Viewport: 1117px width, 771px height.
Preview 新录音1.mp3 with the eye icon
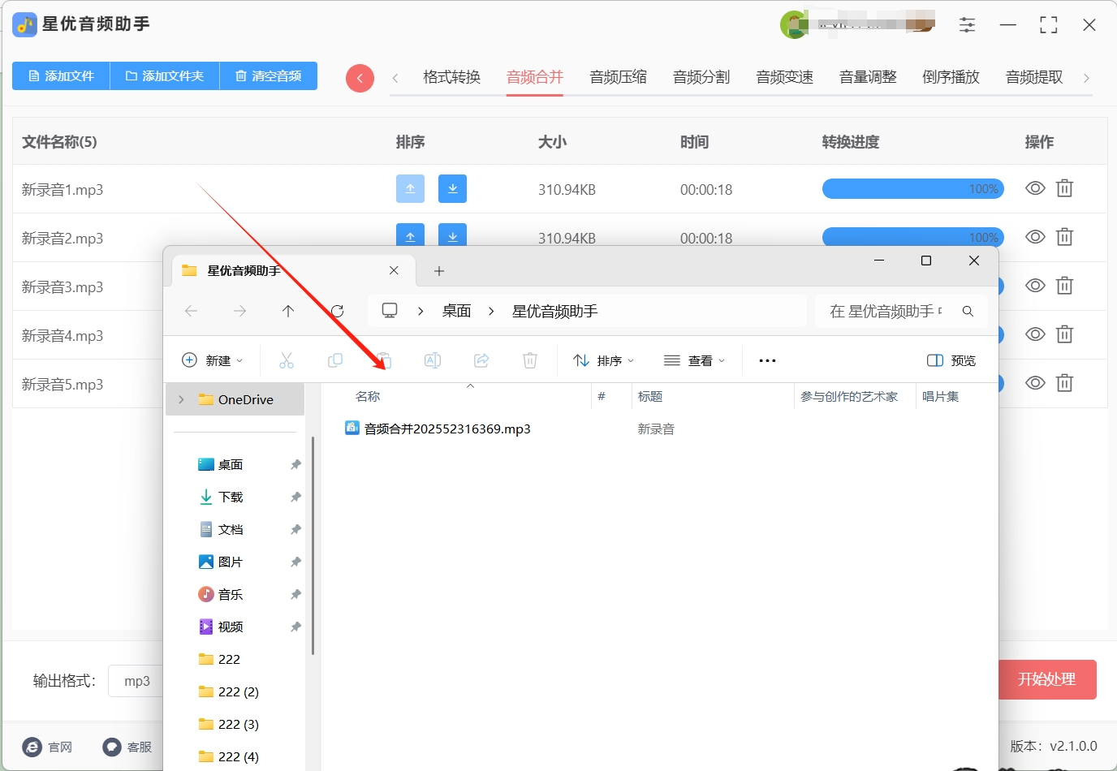(1035, 188)
